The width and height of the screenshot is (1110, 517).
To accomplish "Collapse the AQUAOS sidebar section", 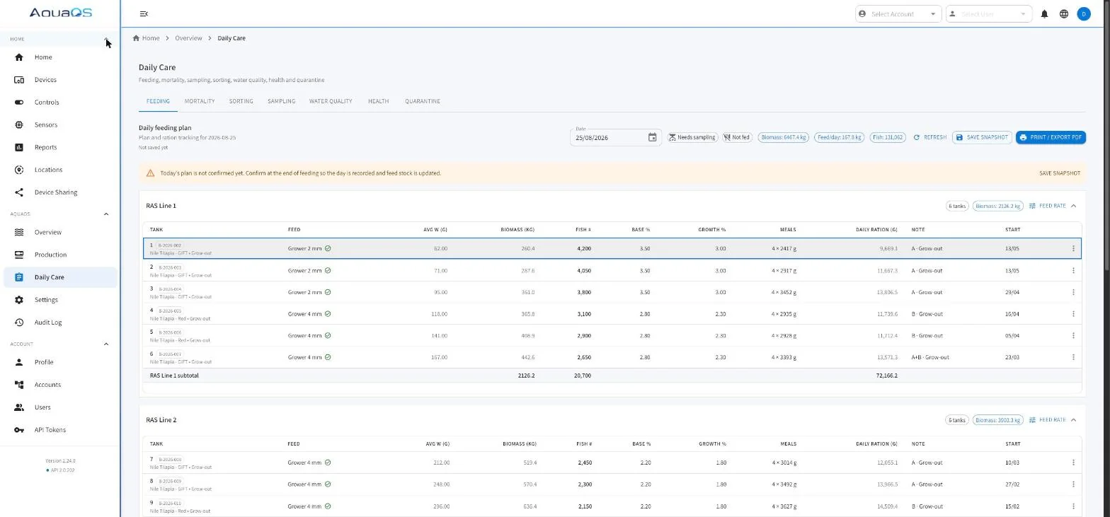I will pos(106,214).
